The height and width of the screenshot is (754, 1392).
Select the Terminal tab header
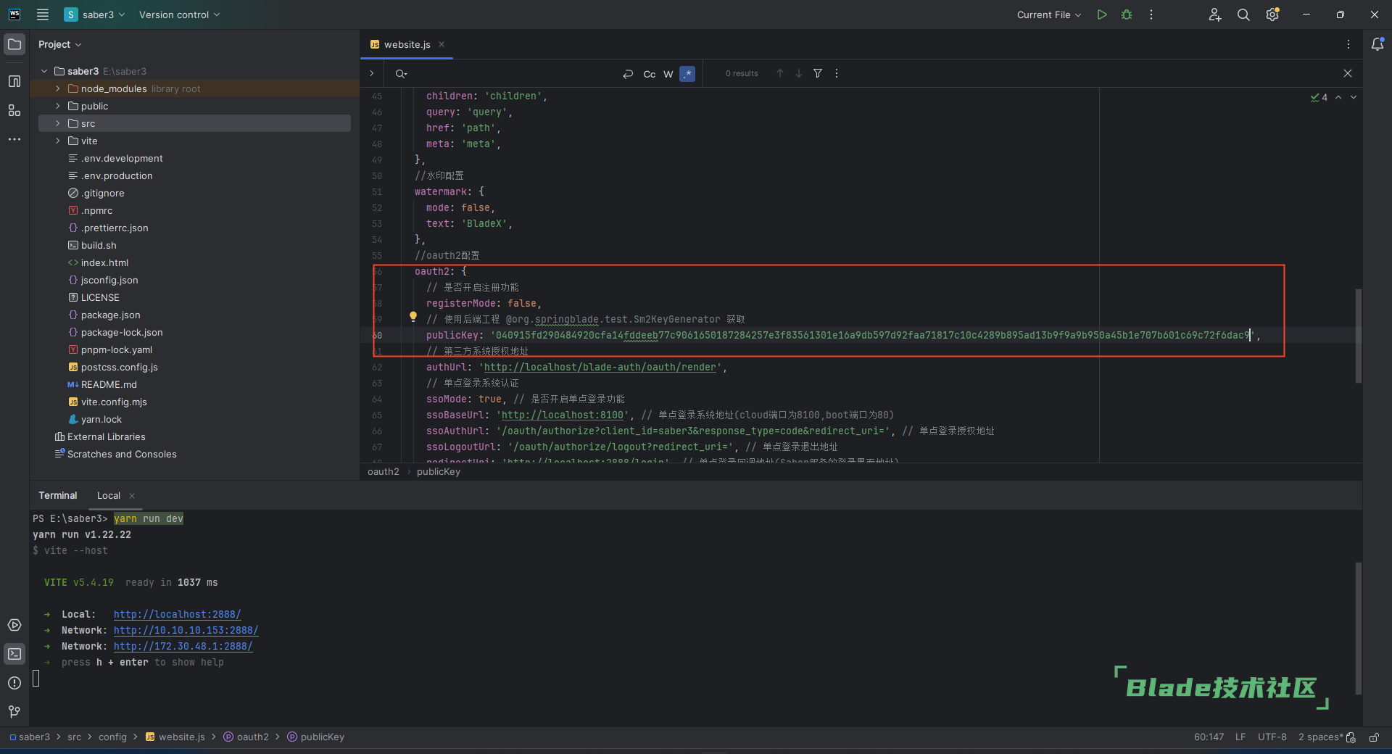[58, 496]
